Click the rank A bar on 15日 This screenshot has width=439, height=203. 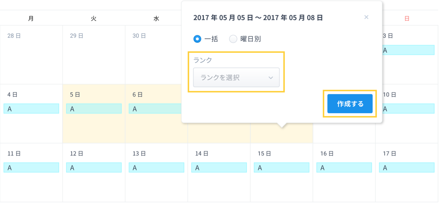click(x=282, y=168)
